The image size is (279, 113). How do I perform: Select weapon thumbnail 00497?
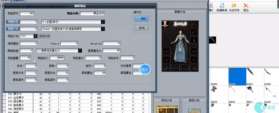(255, 75)
